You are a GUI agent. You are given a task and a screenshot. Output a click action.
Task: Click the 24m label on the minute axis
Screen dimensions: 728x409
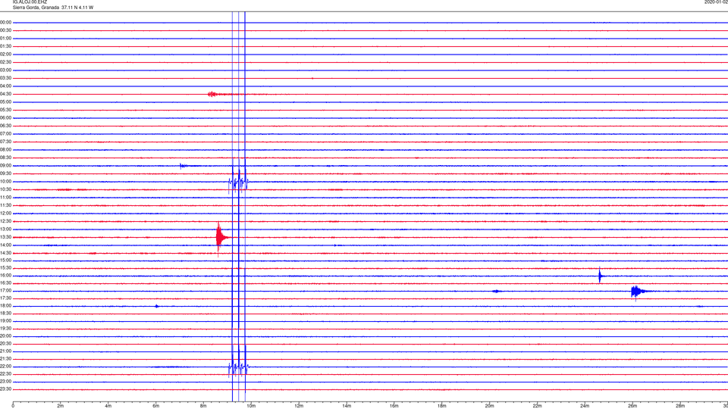point(585,406)
